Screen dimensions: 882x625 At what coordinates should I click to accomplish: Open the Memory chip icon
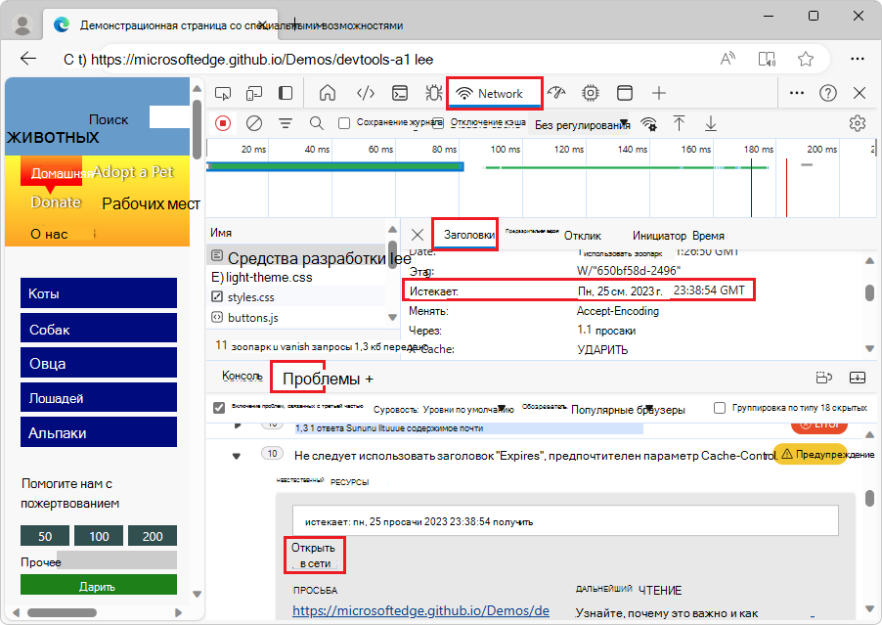(591, 93)
